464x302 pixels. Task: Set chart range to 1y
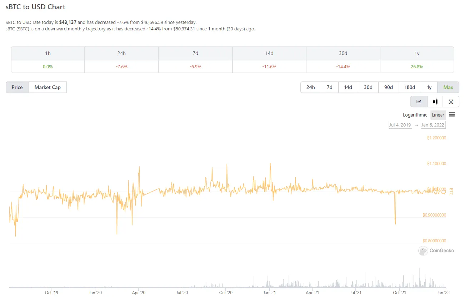tap(429, 87)
